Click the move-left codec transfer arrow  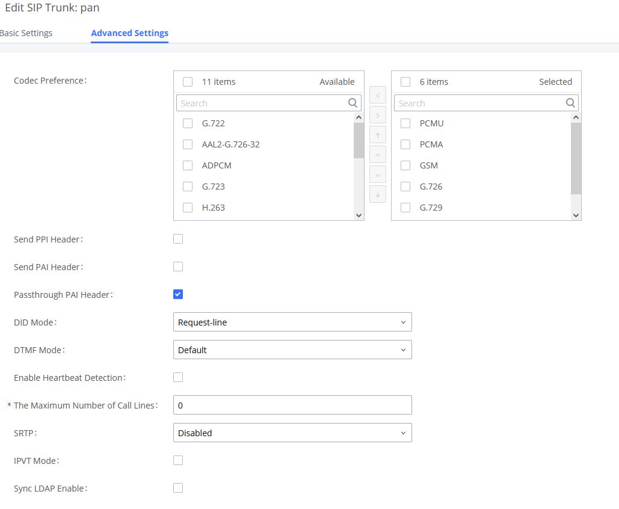pyautogui.click(x=377, y=95)
